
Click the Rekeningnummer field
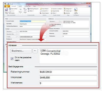point(68,72)
